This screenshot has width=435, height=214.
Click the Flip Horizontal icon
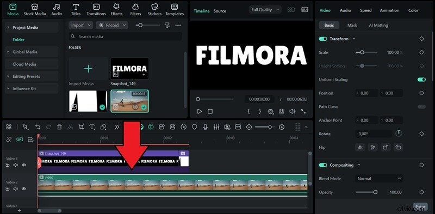pyautogui.click(x=360, y=147)
